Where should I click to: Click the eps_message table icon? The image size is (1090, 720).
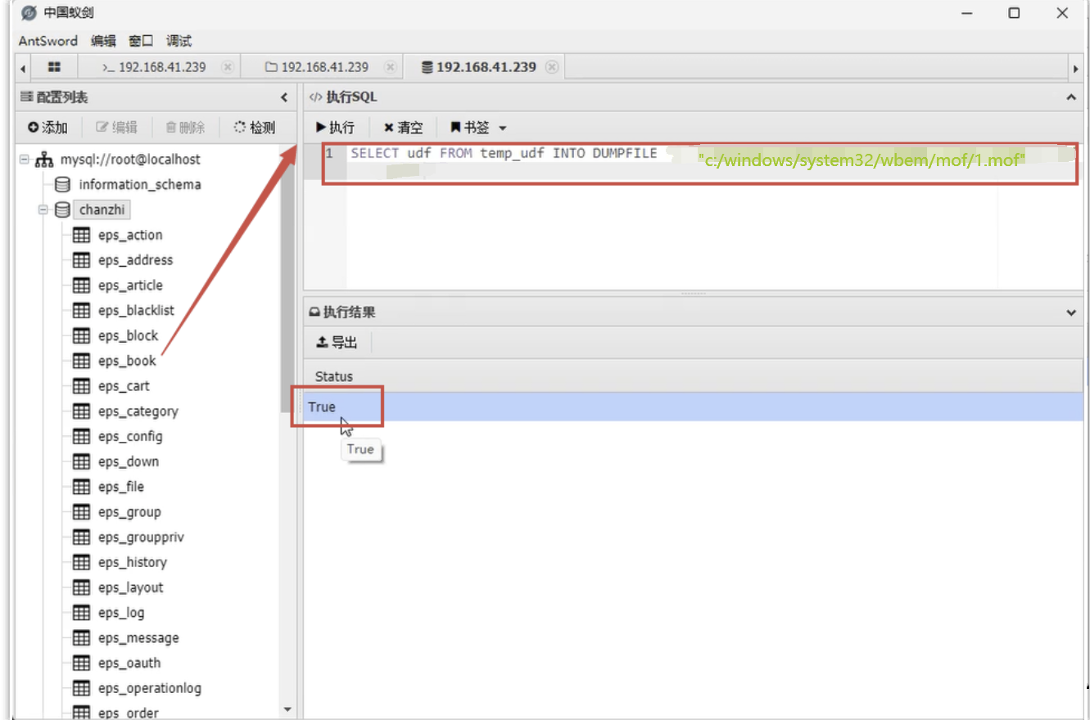[x=82, y=638]
